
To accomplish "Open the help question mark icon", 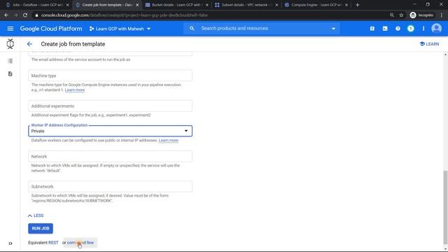I will 398,29.
